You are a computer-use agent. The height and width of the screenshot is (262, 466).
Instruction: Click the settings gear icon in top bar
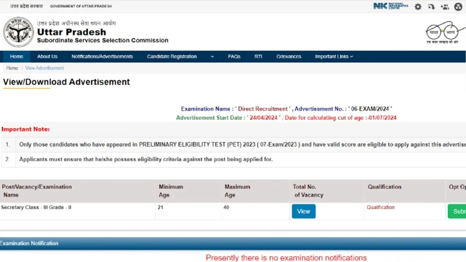[x=418, y=7]
